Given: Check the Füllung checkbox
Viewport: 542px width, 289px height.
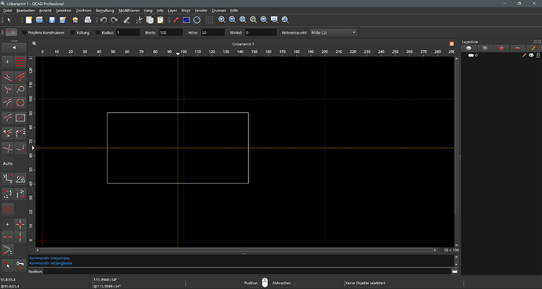Looking at the screenshot, I should [73, 32].
